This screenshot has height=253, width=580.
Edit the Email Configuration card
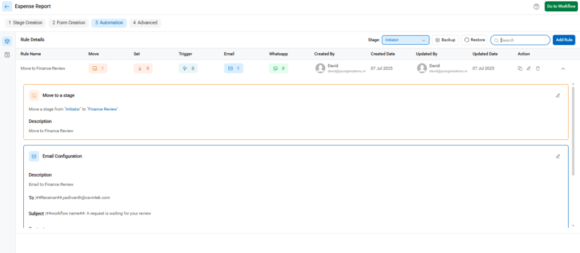[x=557, y=156]
